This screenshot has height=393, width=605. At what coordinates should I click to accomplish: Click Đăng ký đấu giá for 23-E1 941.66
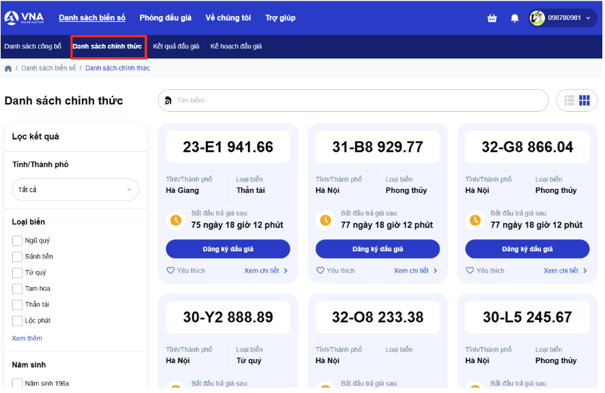[228, 249]
